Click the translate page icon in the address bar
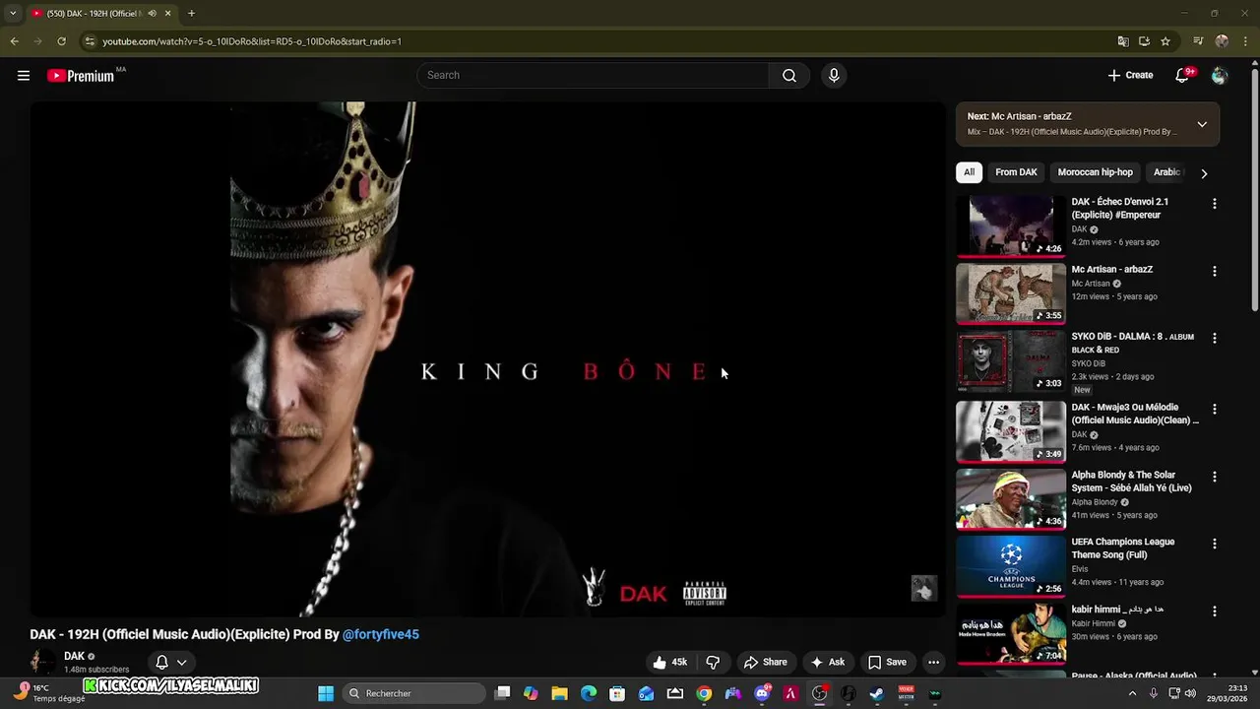 coord(1123,41)
